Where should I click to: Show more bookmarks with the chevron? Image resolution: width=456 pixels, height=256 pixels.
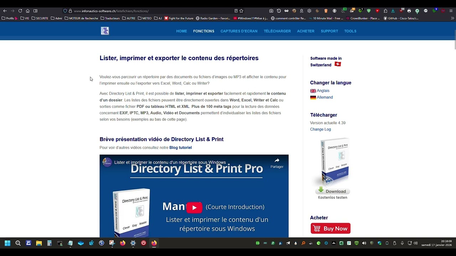pos(452,18)
